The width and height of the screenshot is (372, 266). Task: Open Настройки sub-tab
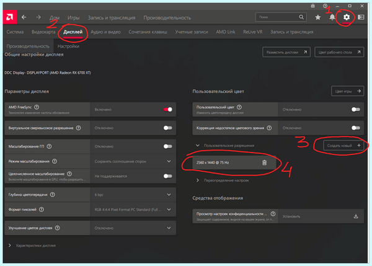pyautogui.click(x=68, y=46)
